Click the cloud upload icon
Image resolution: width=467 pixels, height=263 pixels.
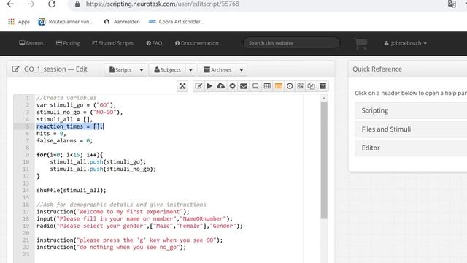coord(221,86)
